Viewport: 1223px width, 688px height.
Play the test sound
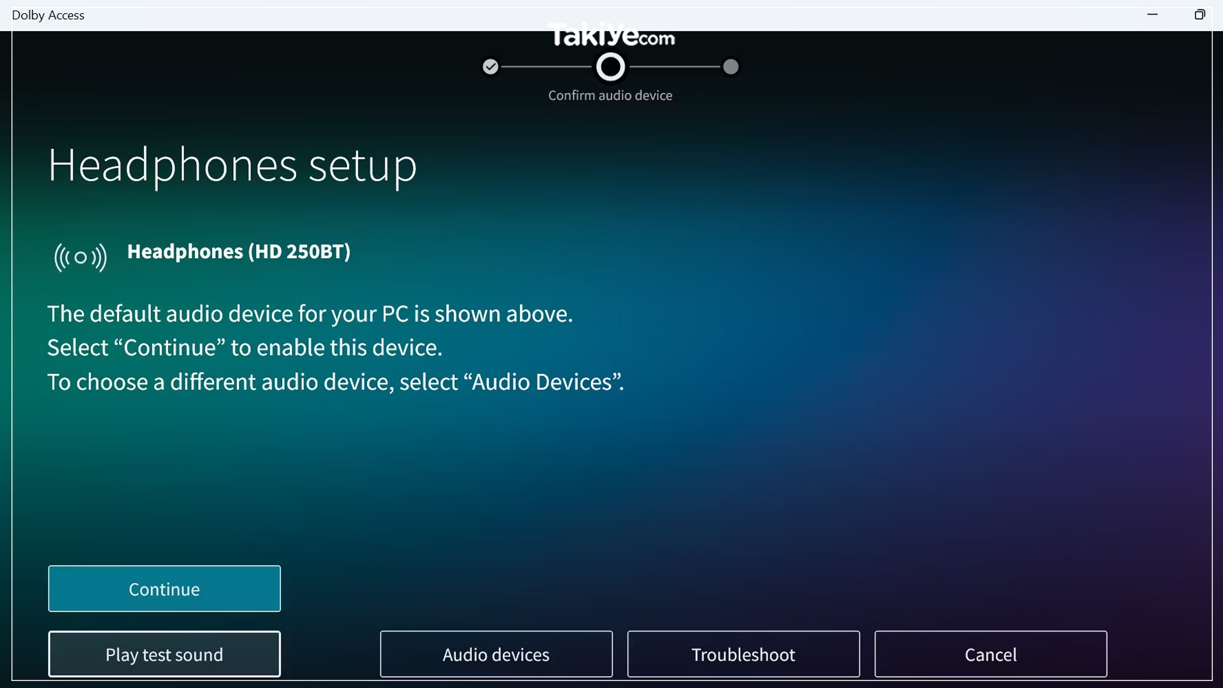pos(164,654)
